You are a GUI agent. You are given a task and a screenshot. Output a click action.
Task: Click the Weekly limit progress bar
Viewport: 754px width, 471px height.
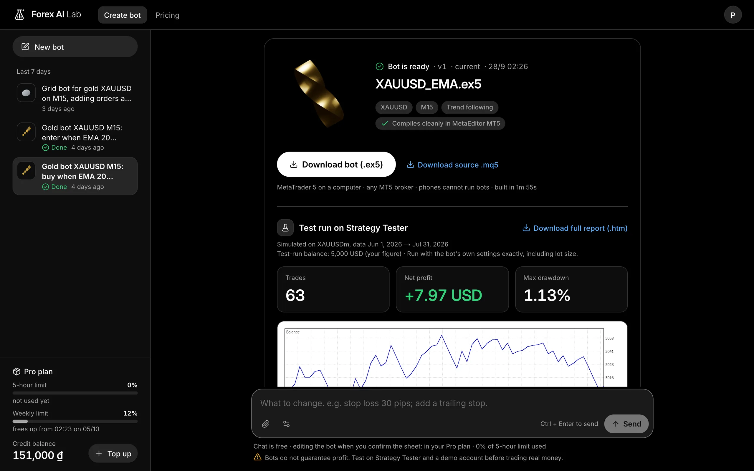point(75,422)
